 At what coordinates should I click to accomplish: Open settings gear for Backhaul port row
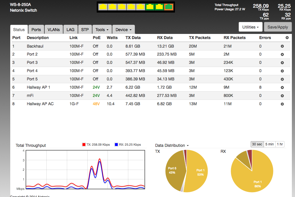coord(282,46)
